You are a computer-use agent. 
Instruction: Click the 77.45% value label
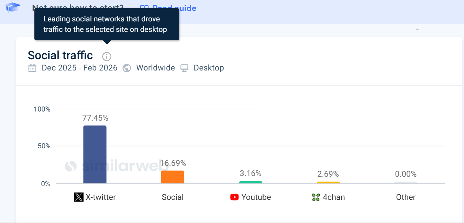(x=95, y=118)
